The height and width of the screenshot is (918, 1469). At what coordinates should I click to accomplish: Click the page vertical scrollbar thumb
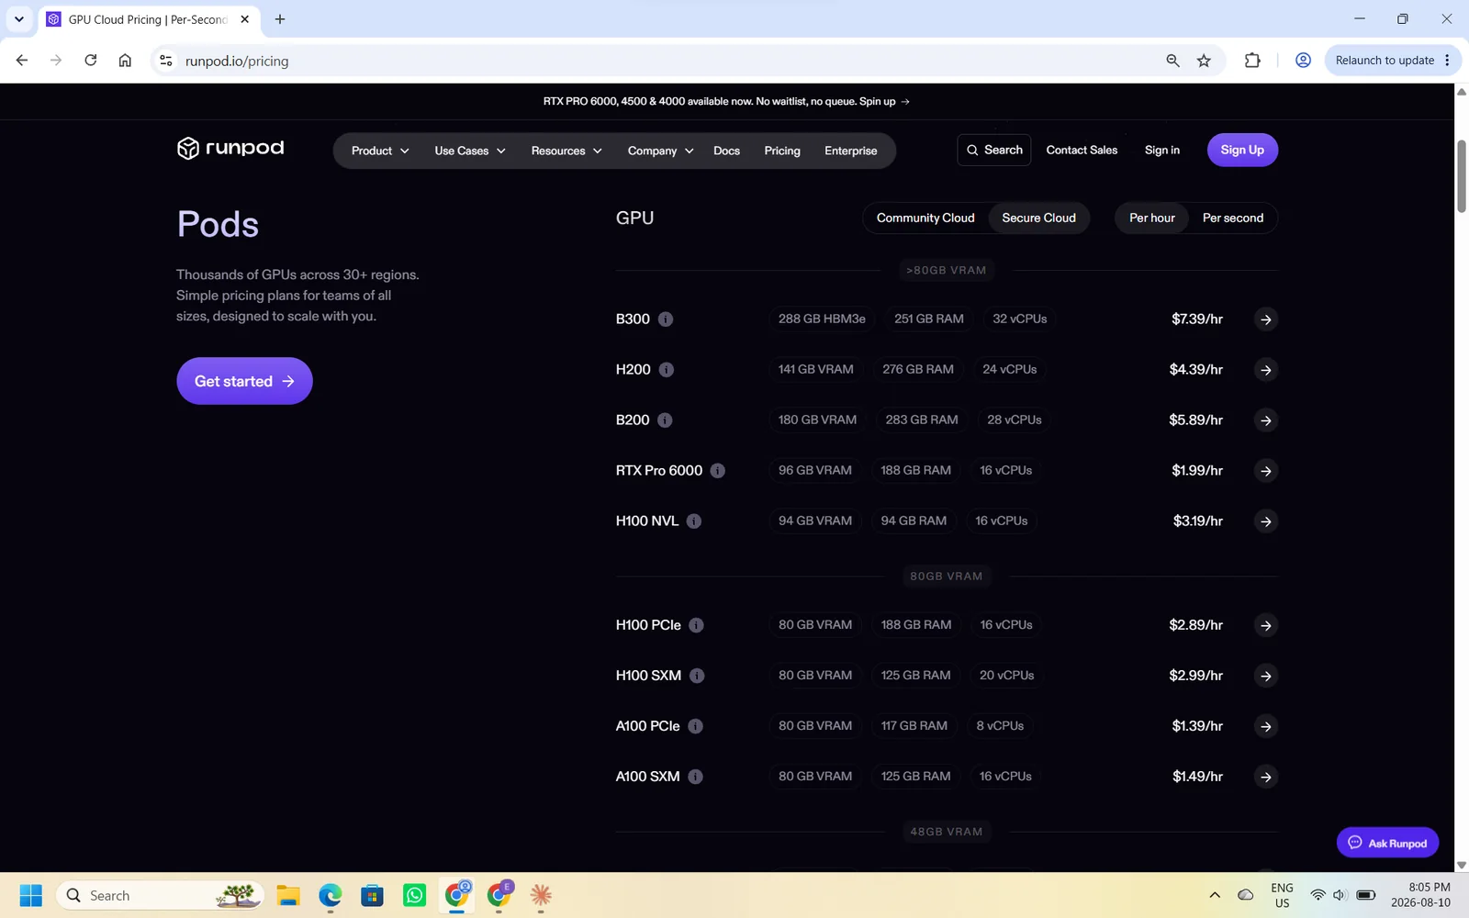pos(1462,176)
